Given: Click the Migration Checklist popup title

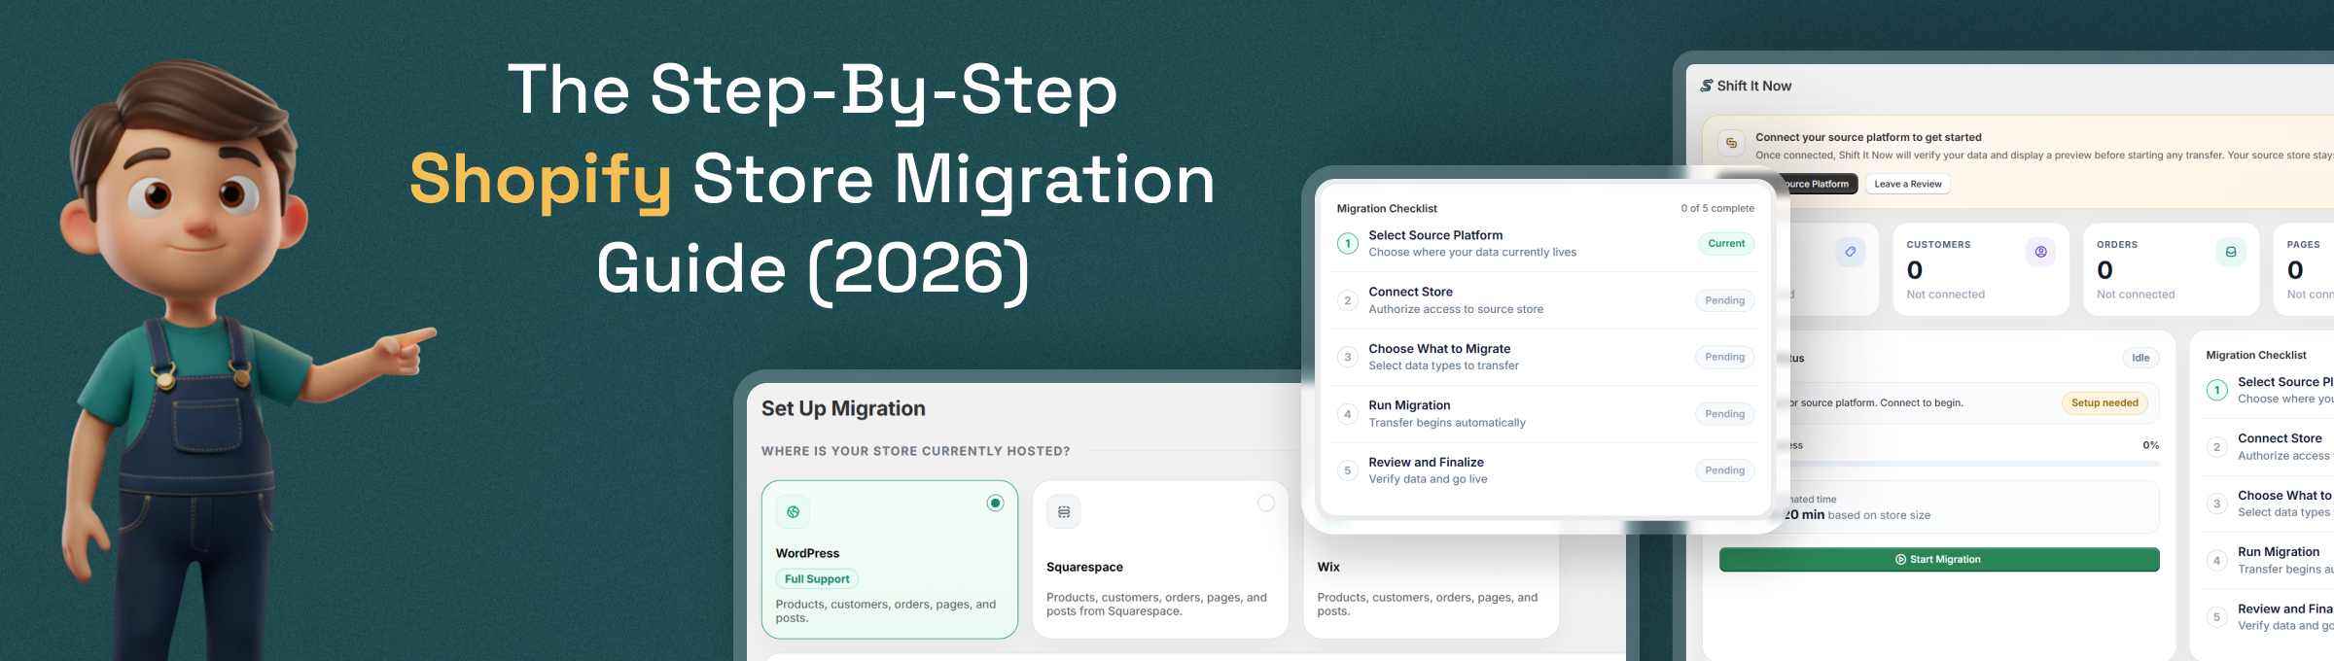Looking at the screenshot, I should coord(1387,208).
